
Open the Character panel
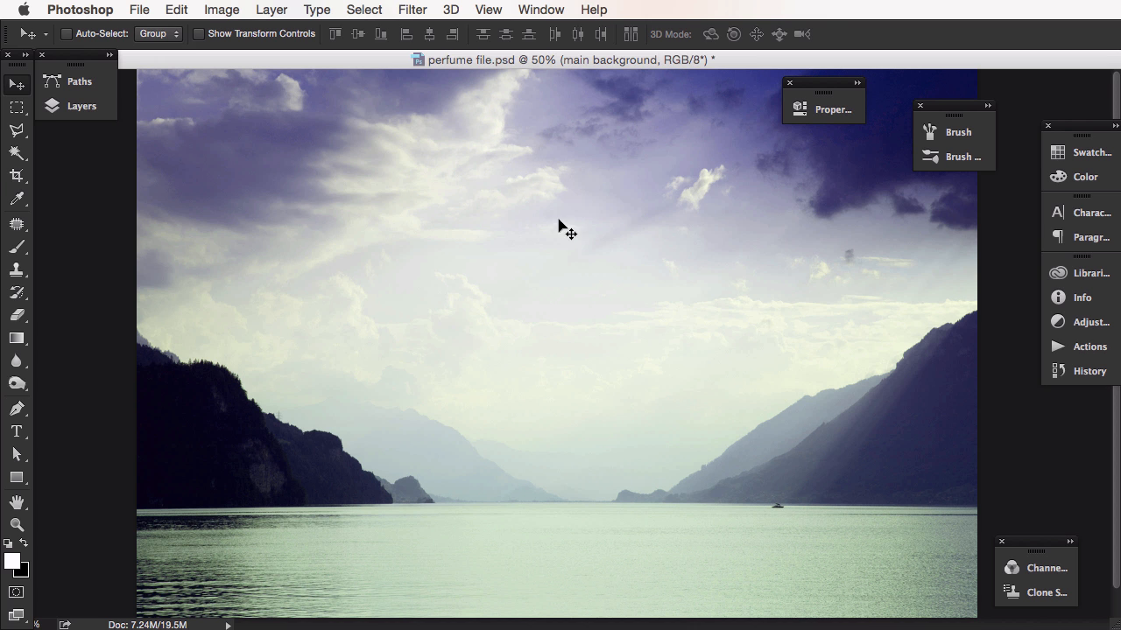[1082, 213]
